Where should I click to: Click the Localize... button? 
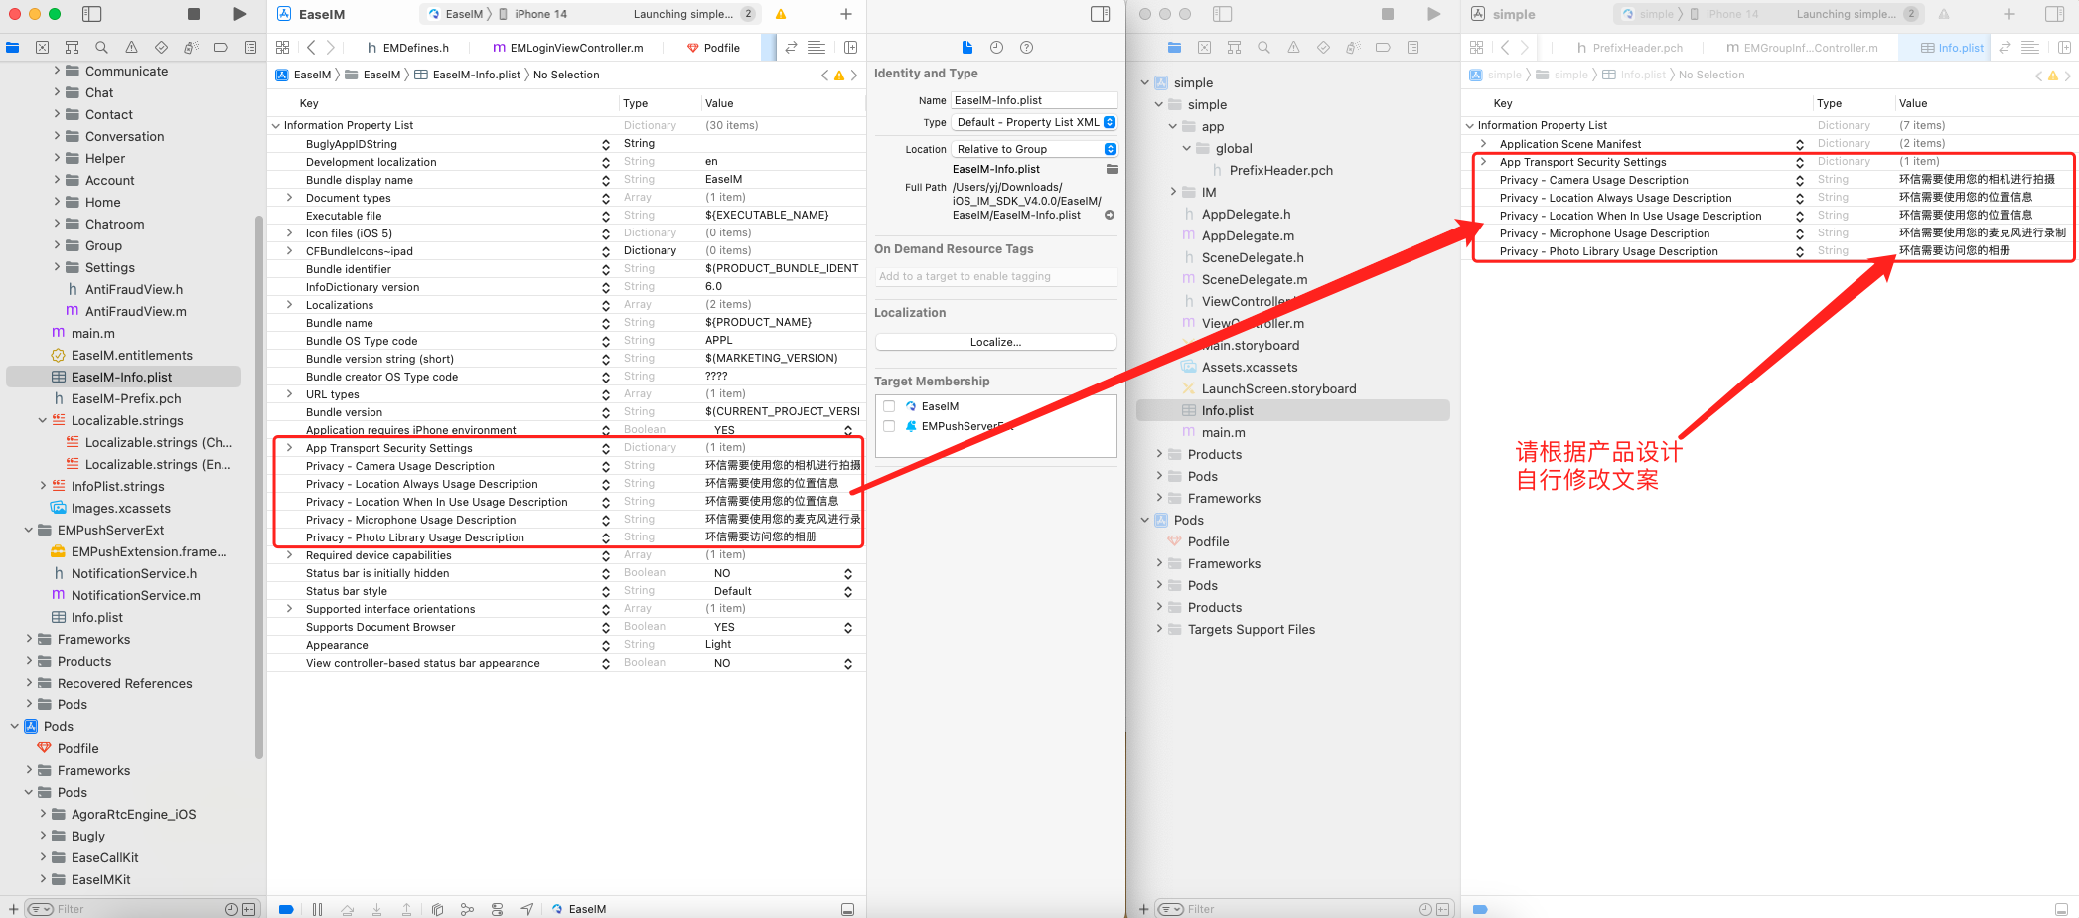point(995,342)
